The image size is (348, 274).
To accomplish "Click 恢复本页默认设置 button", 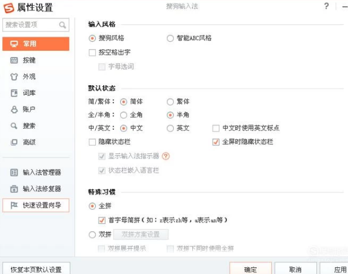I will 37,269.
